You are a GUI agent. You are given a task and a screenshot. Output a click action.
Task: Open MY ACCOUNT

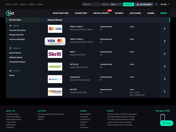[x=144, y=4]
